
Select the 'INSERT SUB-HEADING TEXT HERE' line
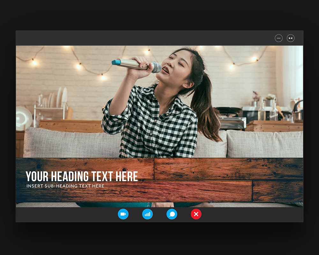point(65,186)
